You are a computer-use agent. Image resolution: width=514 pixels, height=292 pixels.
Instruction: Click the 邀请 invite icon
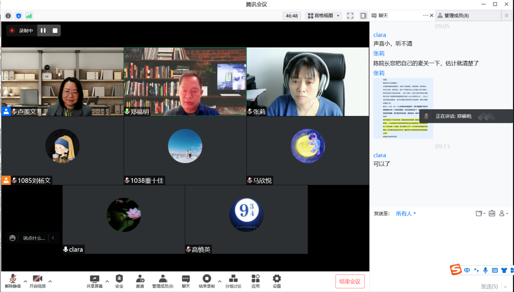(140, 279)
